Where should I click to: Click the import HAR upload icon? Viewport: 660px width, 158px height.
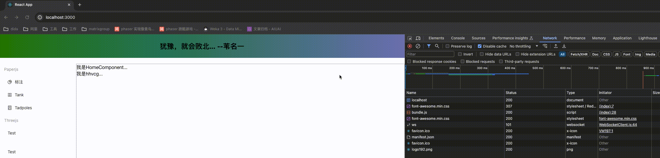pyautogui.click(x=556, y=46)
